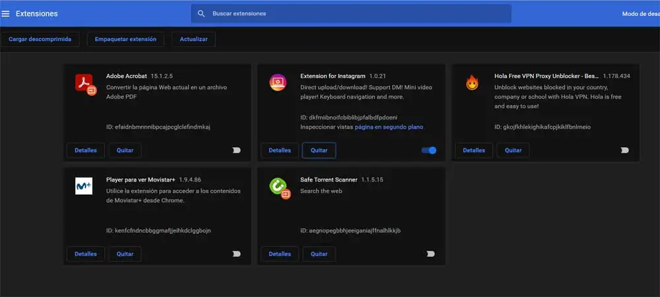Select the Safe Torrent Scanner title
The image size is (660, 297).
click(x=329, y=180)
